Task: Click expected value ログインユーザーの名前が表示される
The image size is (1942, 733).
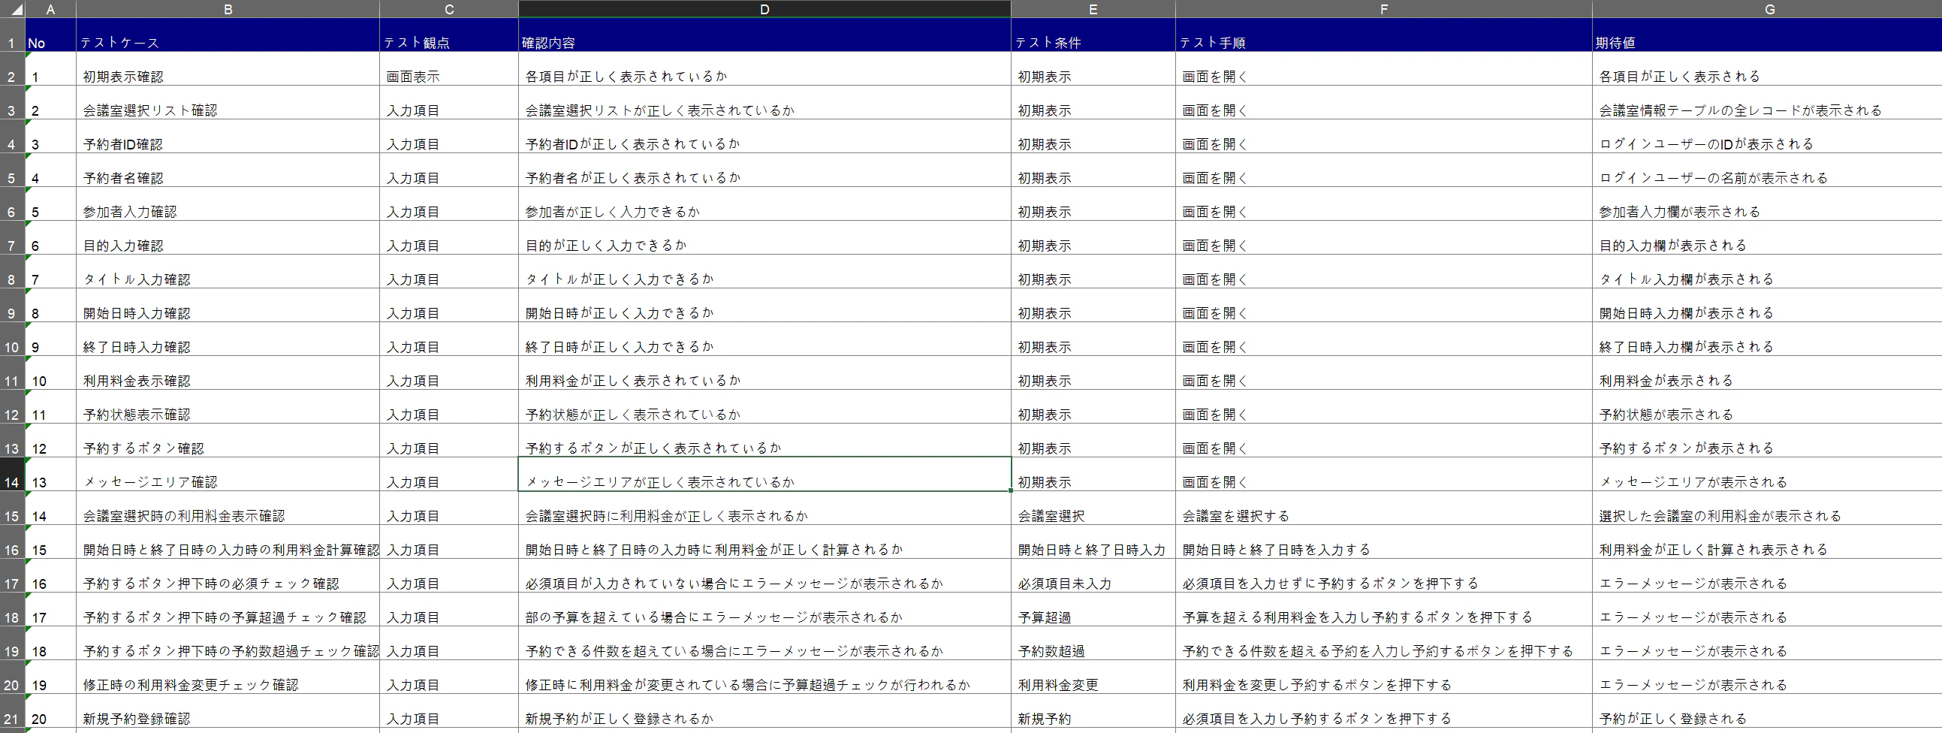Action: [x=1767, y=170]
